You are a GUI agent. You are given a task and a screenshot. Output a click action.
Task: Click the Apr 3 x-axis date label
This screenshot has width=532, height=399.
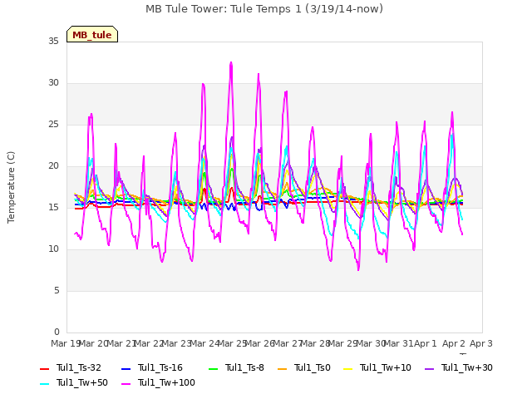[481, 343]
